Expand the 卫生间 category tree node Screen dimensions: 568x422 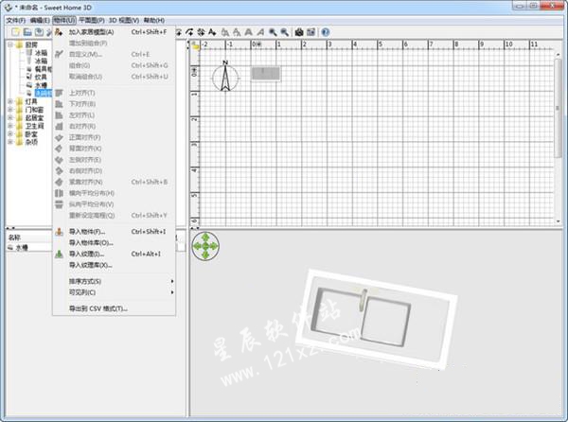pyautogui.click(x=9, y=123)
